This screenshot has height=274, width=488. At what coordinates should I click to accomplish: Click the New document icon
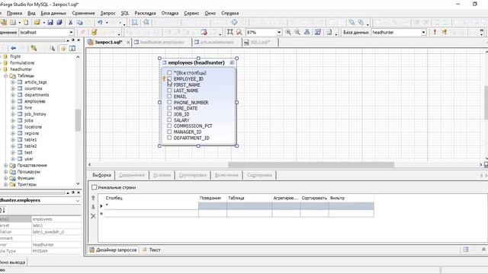(26, 22)
